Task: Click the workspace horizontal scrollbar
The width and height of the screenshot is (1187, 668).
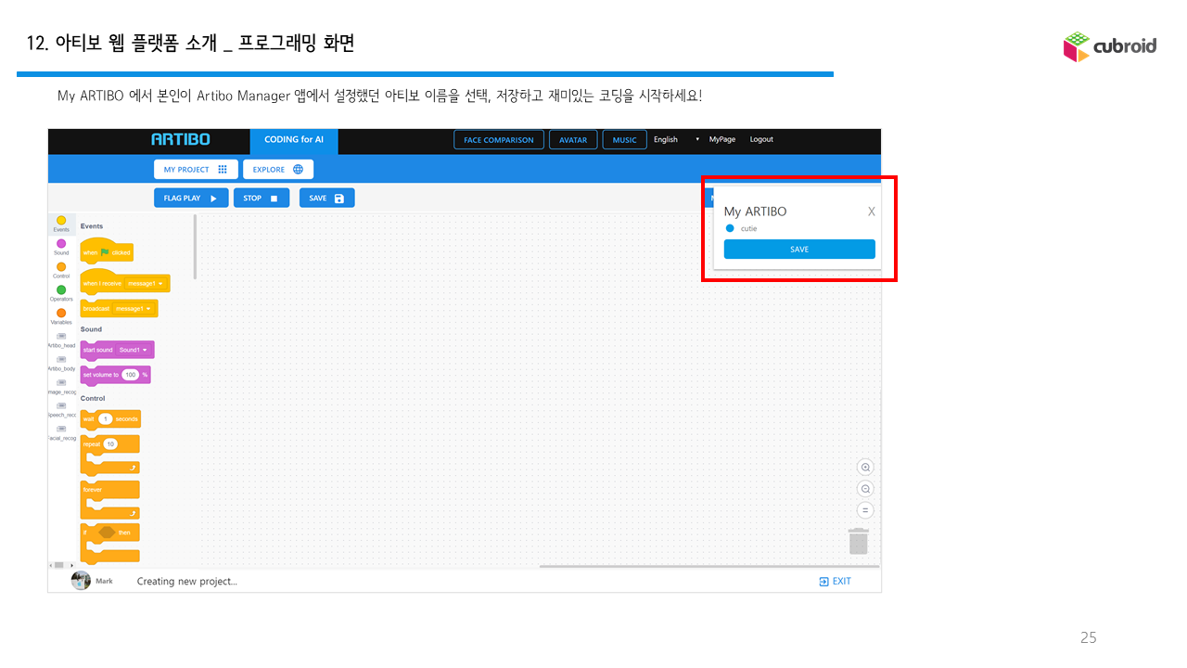Action: (708, 566)
